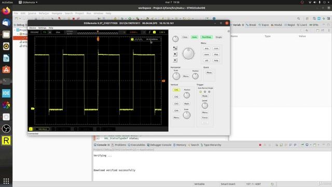The width and height of the screenshot is (332, 187).
Task: Click the horizontal Position knob
Action: (x=195, y=76)
